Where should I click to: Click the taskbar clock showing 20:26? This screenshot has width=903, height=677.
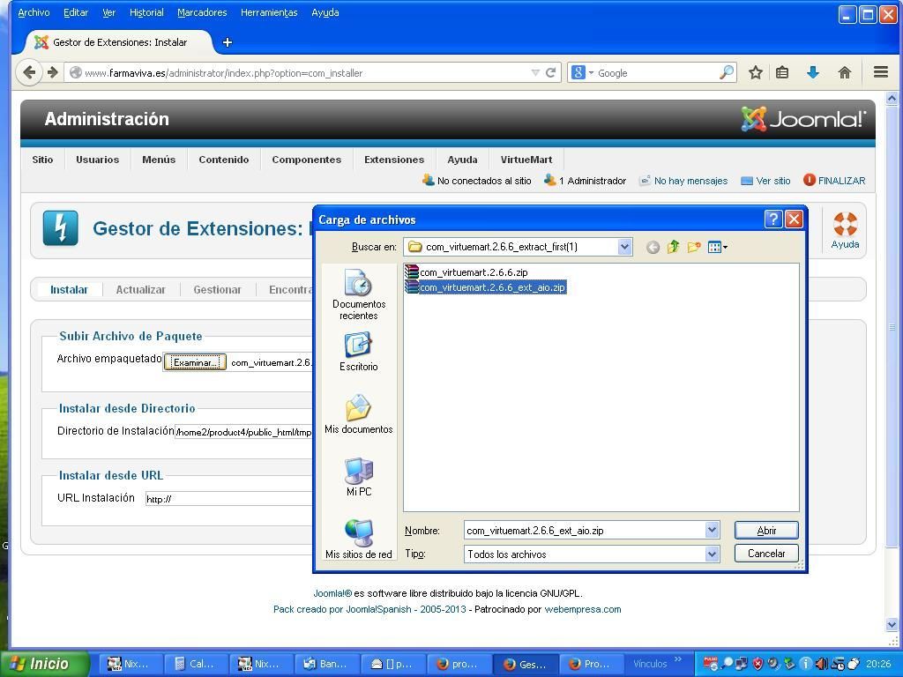click(x=878, y=664)
